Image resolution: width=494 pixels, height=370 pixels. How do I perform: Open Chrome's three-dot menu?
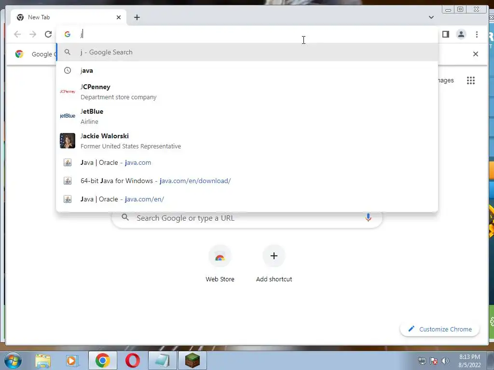[477, 34]
